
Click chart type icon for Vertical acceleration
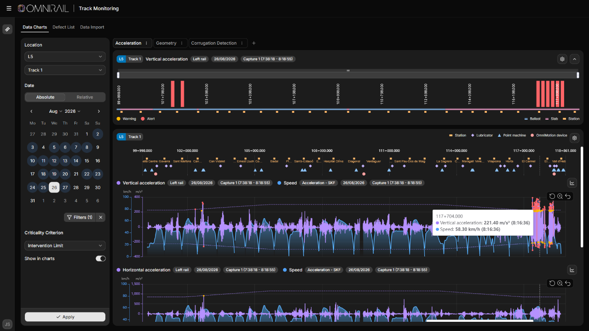(x=572, y=183)
